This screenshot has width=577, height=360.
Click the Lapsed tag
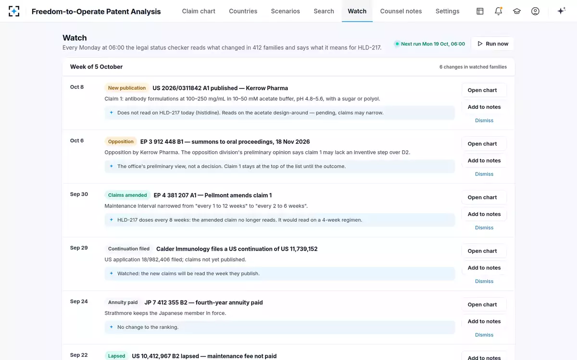point(116,356)
